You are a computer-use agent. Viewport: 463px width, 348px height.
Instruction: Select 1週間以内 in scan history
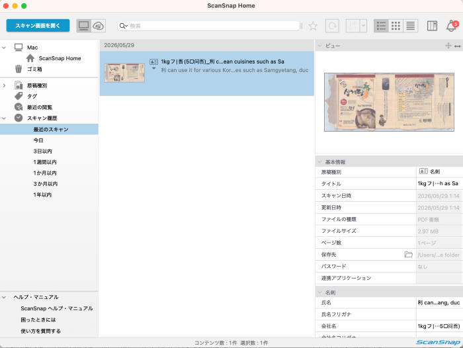tap(45, 162)
